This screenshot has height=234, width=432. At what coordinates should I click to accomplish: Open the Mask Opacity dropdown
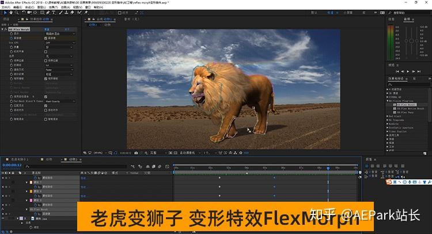(60, 101)
